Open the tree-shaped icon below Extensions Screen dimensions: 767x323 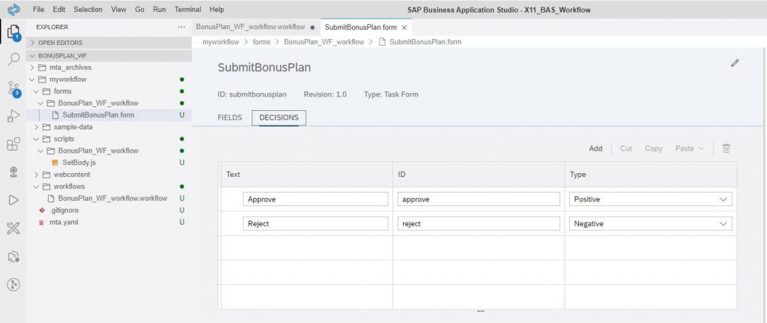(x=13, y=172)
